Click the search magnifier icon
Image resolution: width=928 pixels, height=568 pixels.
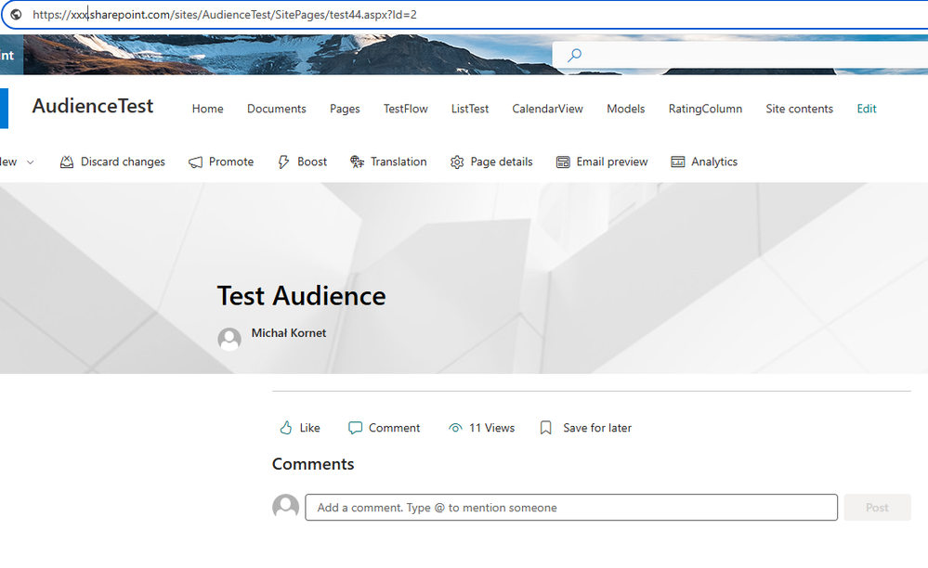pyautogui.click(x=574, y=56)
